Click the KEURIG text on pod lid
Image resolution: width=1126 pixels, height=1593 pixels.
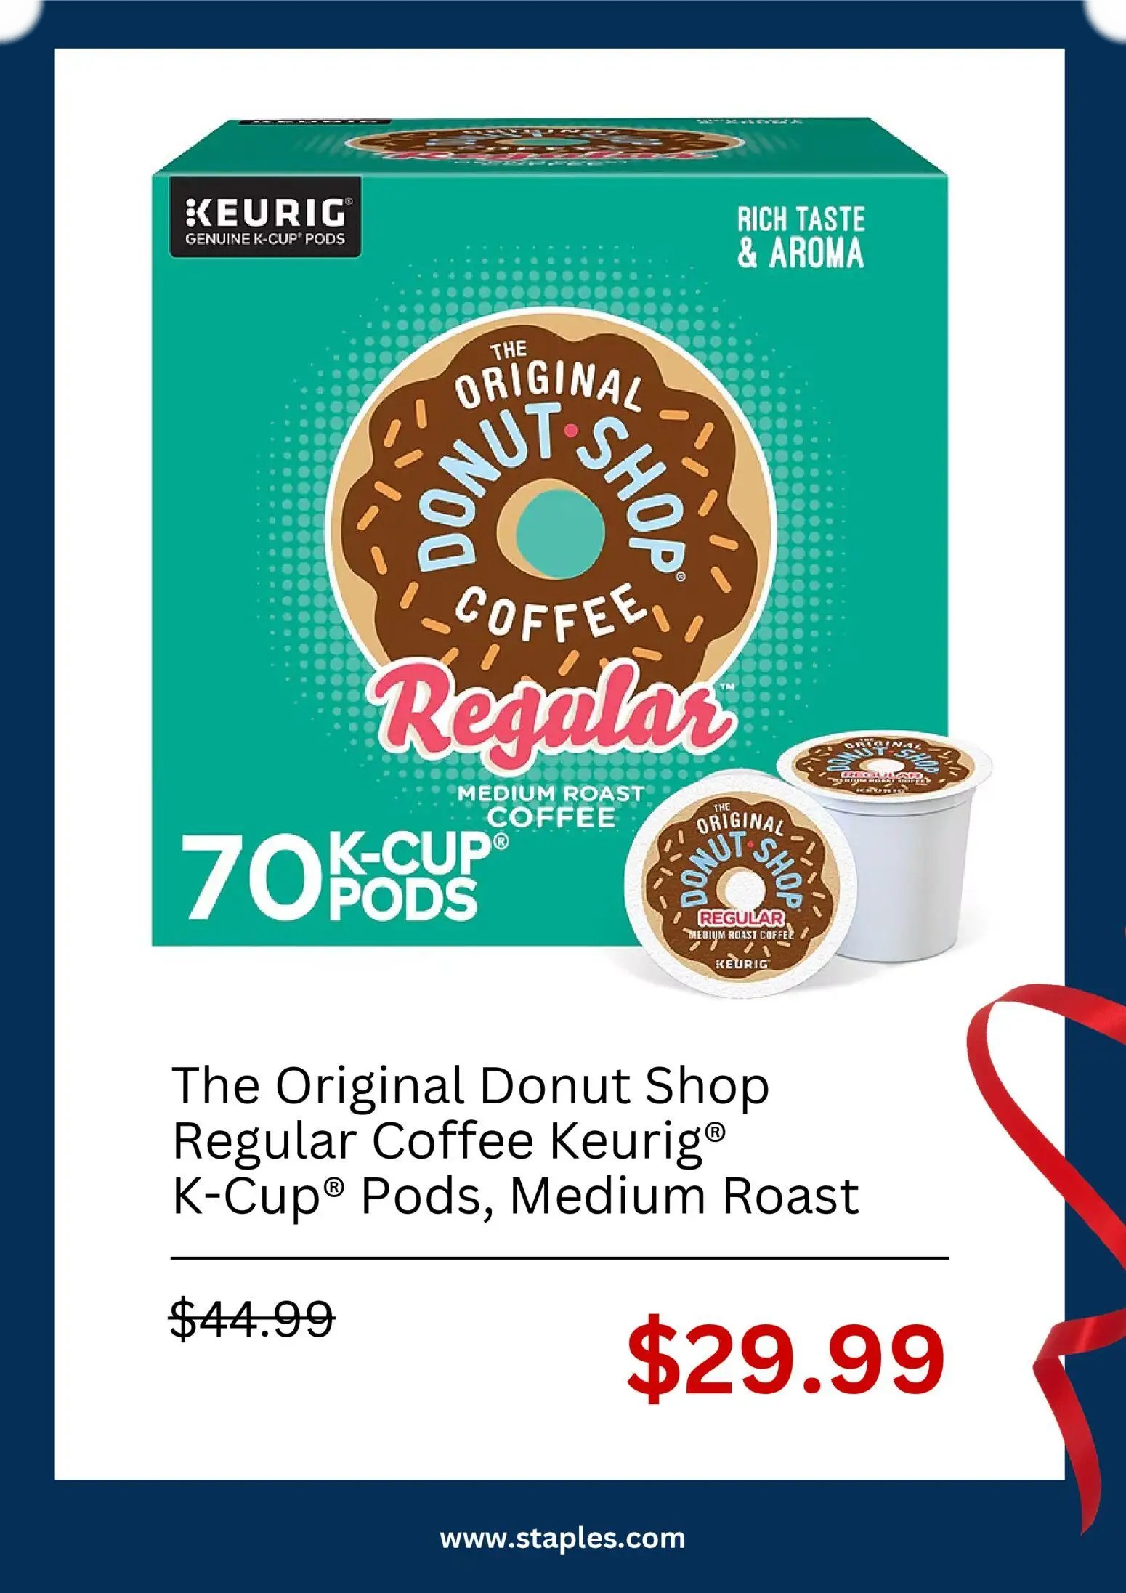[742, 964]
